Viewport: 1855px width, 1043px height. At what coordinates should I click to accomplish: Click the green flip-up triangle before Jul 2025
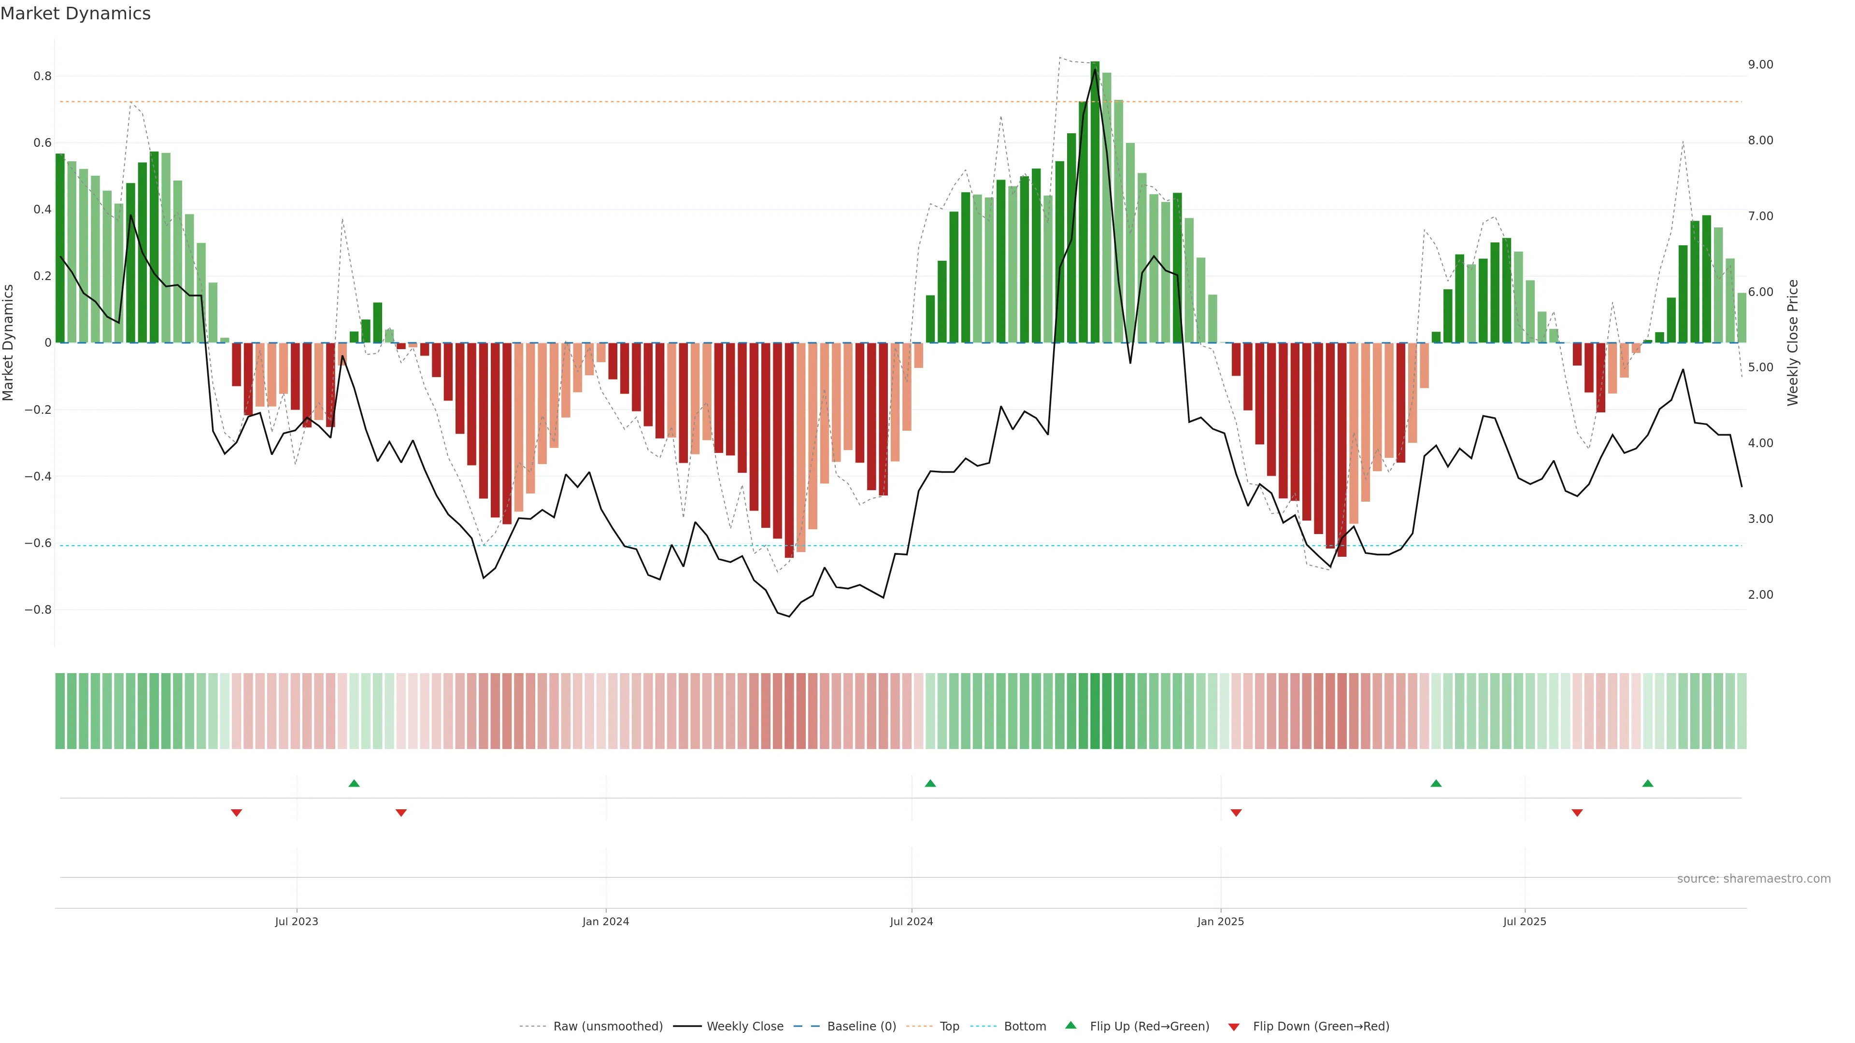click(x=1436, y=783)
